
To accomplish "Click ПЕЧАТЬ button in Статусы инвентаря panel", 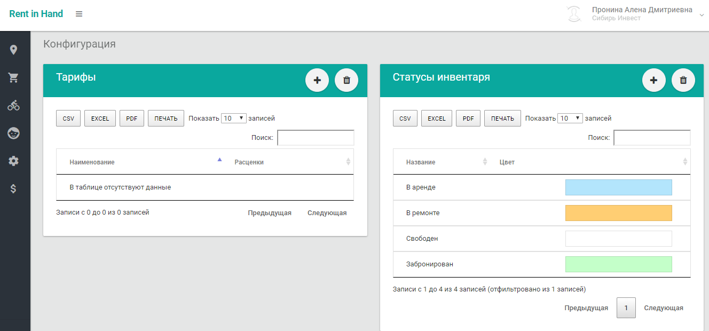I will (502, 119).
